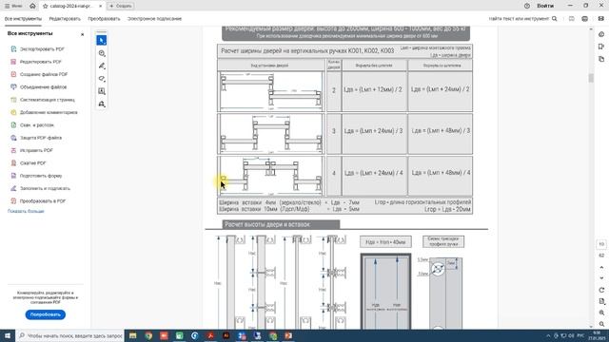
Task: Open Защита PDF-файла tool
Action: tap(41, 138)
